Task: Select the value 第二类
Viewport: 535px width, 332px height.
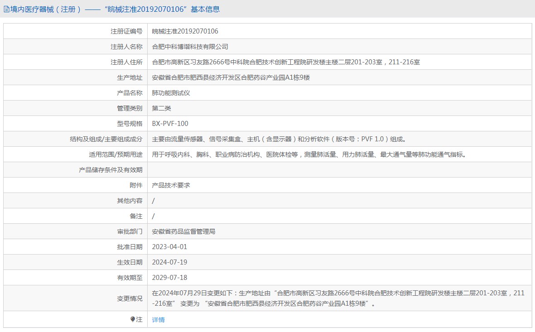Action: (161, 108)
